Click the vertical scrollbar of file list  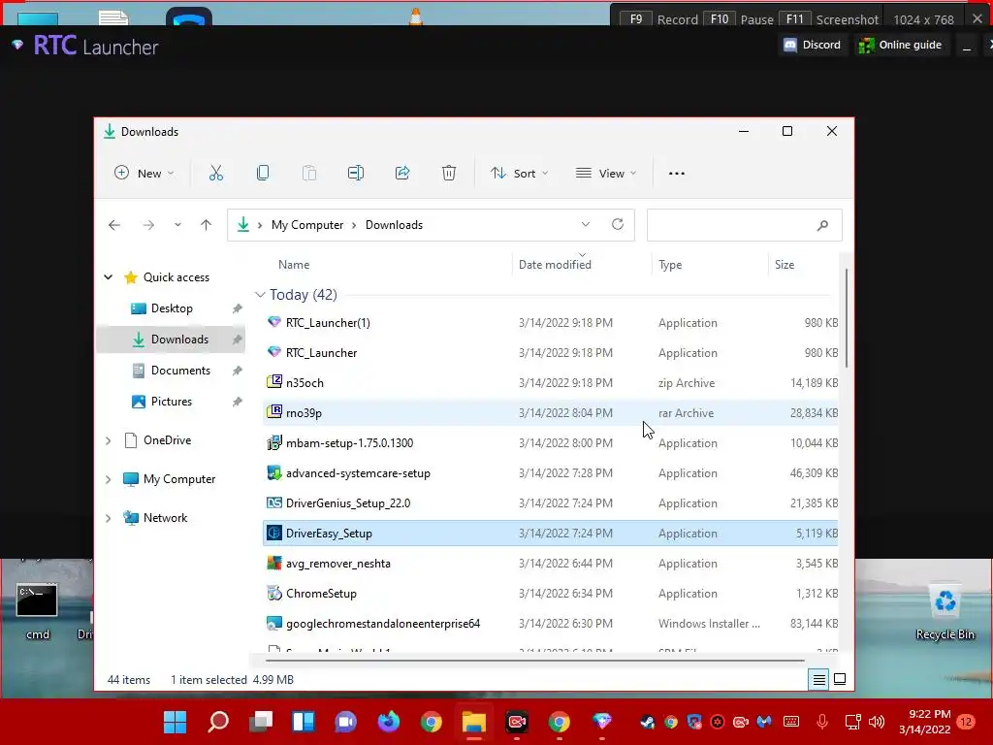(x=846, y=318)
